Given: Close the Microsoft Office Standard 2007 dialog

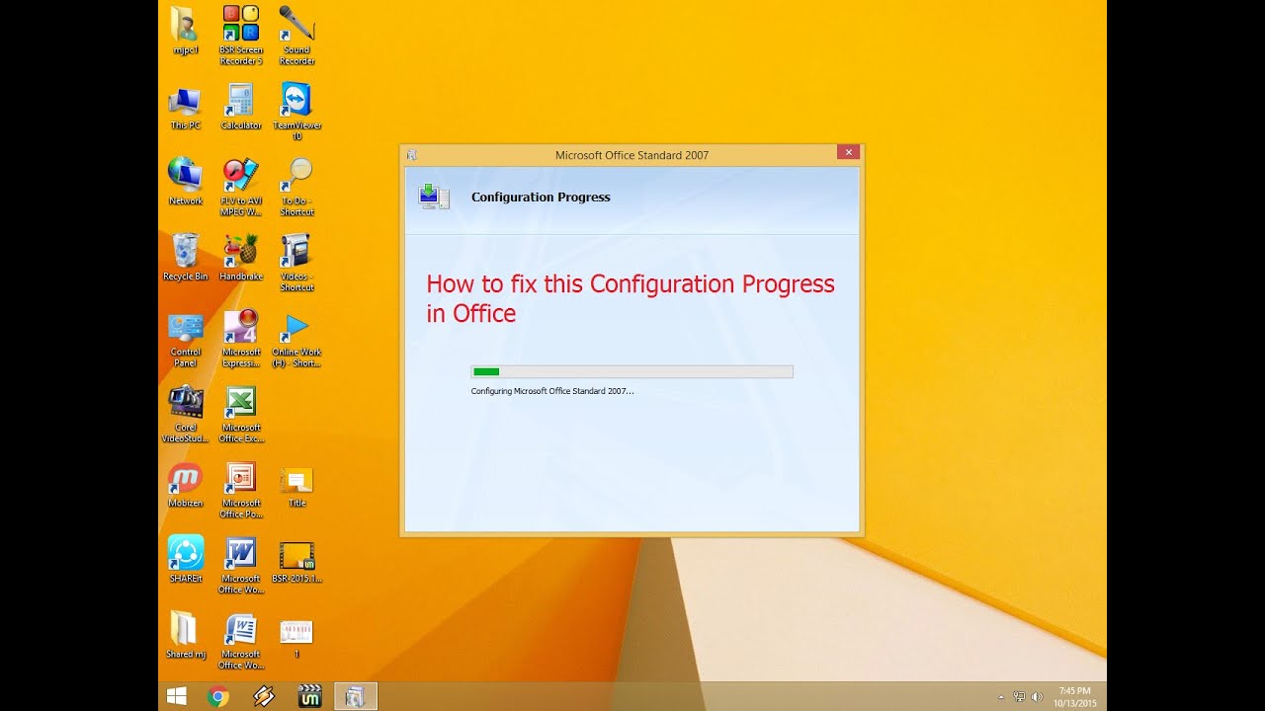Looking at the screenshot, I should [x=848, y=152].
